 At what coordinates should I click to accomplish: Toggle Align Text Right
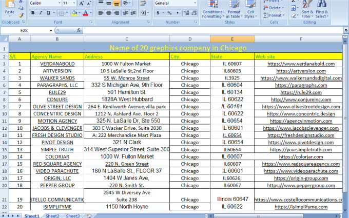click(x=116, y=13)
